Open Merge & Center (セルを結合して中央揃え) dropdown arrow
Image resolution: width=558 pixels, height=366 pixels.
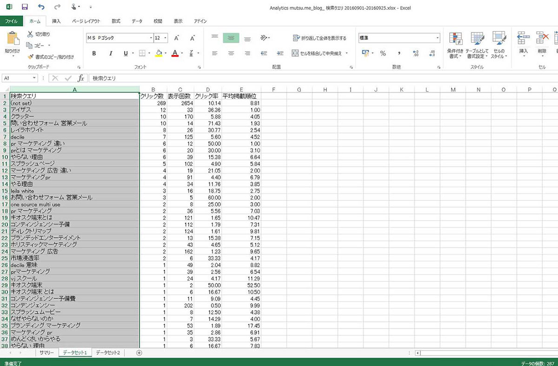(x=346, y=53)
